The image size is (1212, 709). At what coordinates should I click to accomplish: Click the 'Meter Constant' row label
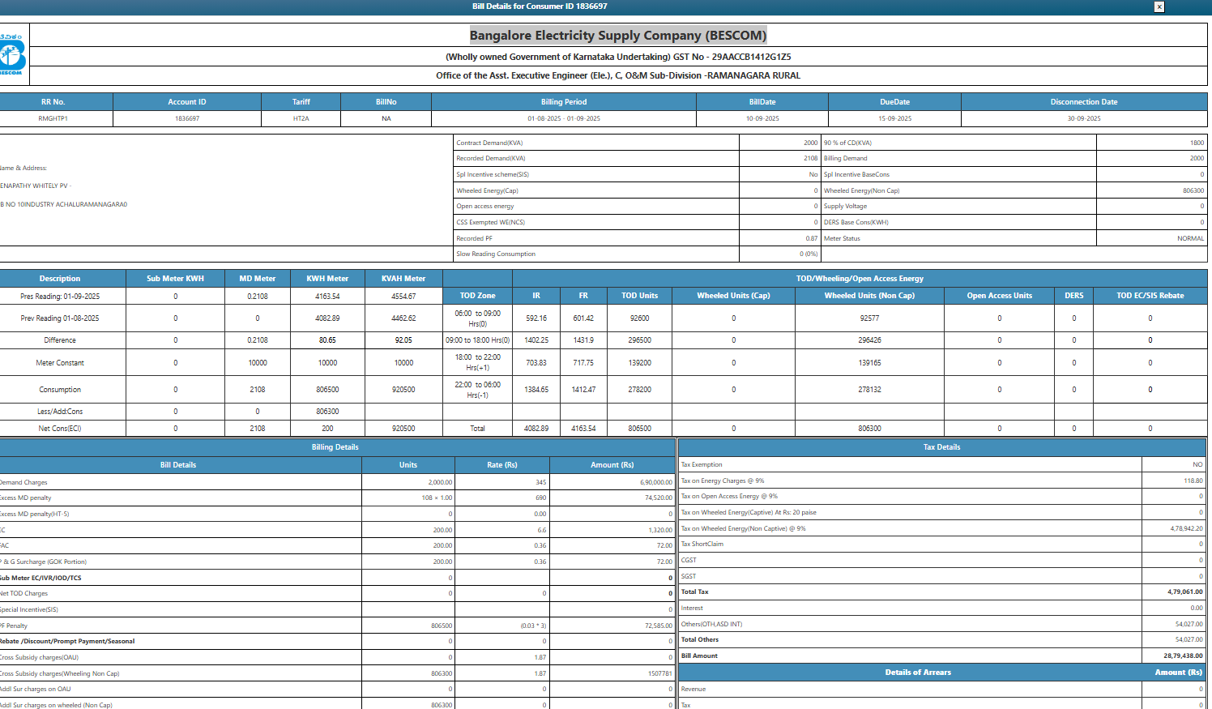point(60,363)
